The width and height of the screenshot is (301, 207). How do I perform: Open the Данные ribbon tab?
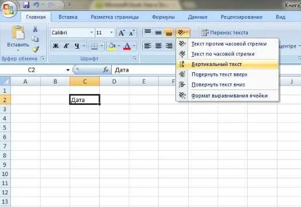198,17
